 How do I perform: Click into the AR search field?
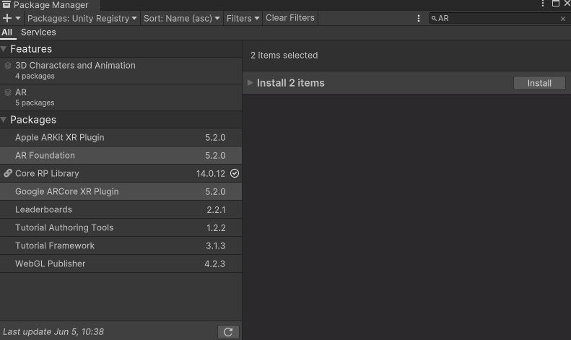point(498,18)
